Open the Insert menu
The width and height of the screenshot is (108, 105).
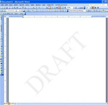tap(16, 5)
